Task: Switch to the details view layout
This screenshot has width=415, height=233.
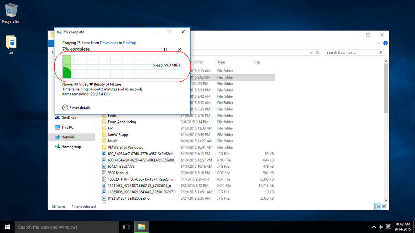Action: (x=377, y=206)
